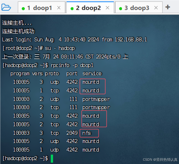Click mountd in the version 1 tcp row
Viewport: 179px width, 164px height.
[91, 91]
